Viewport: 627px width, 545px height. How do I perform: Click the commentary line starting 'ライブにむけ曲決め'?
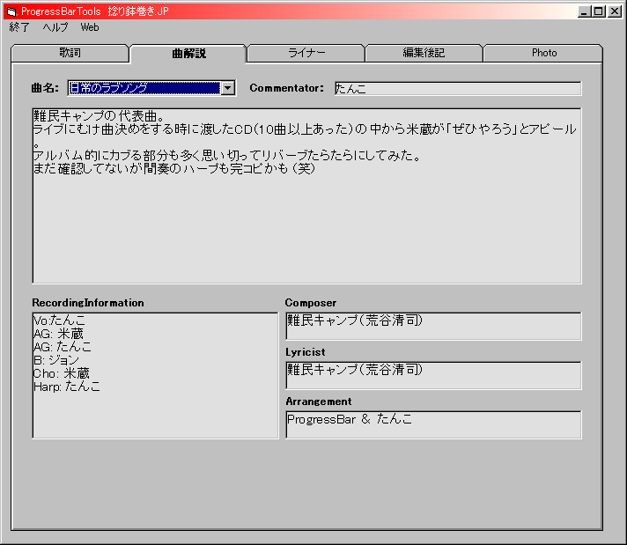[x=305, y=129]
